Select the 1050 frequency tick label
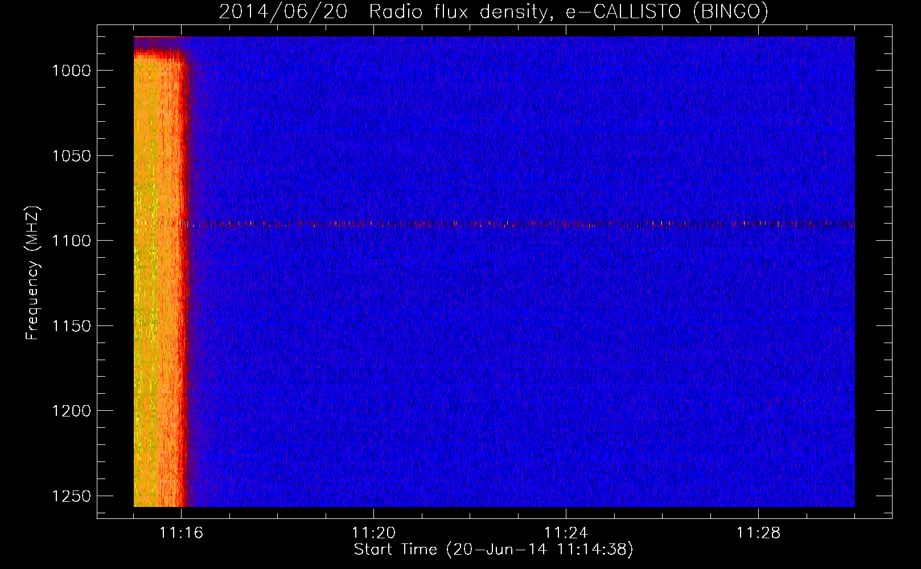This screenshot has width=921, height=569. [71, 156]
